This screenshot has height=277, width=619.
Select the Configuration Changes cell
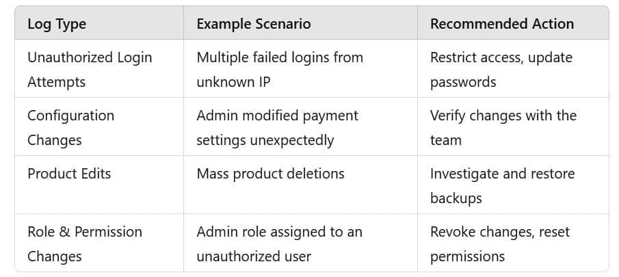click(99, 127)
